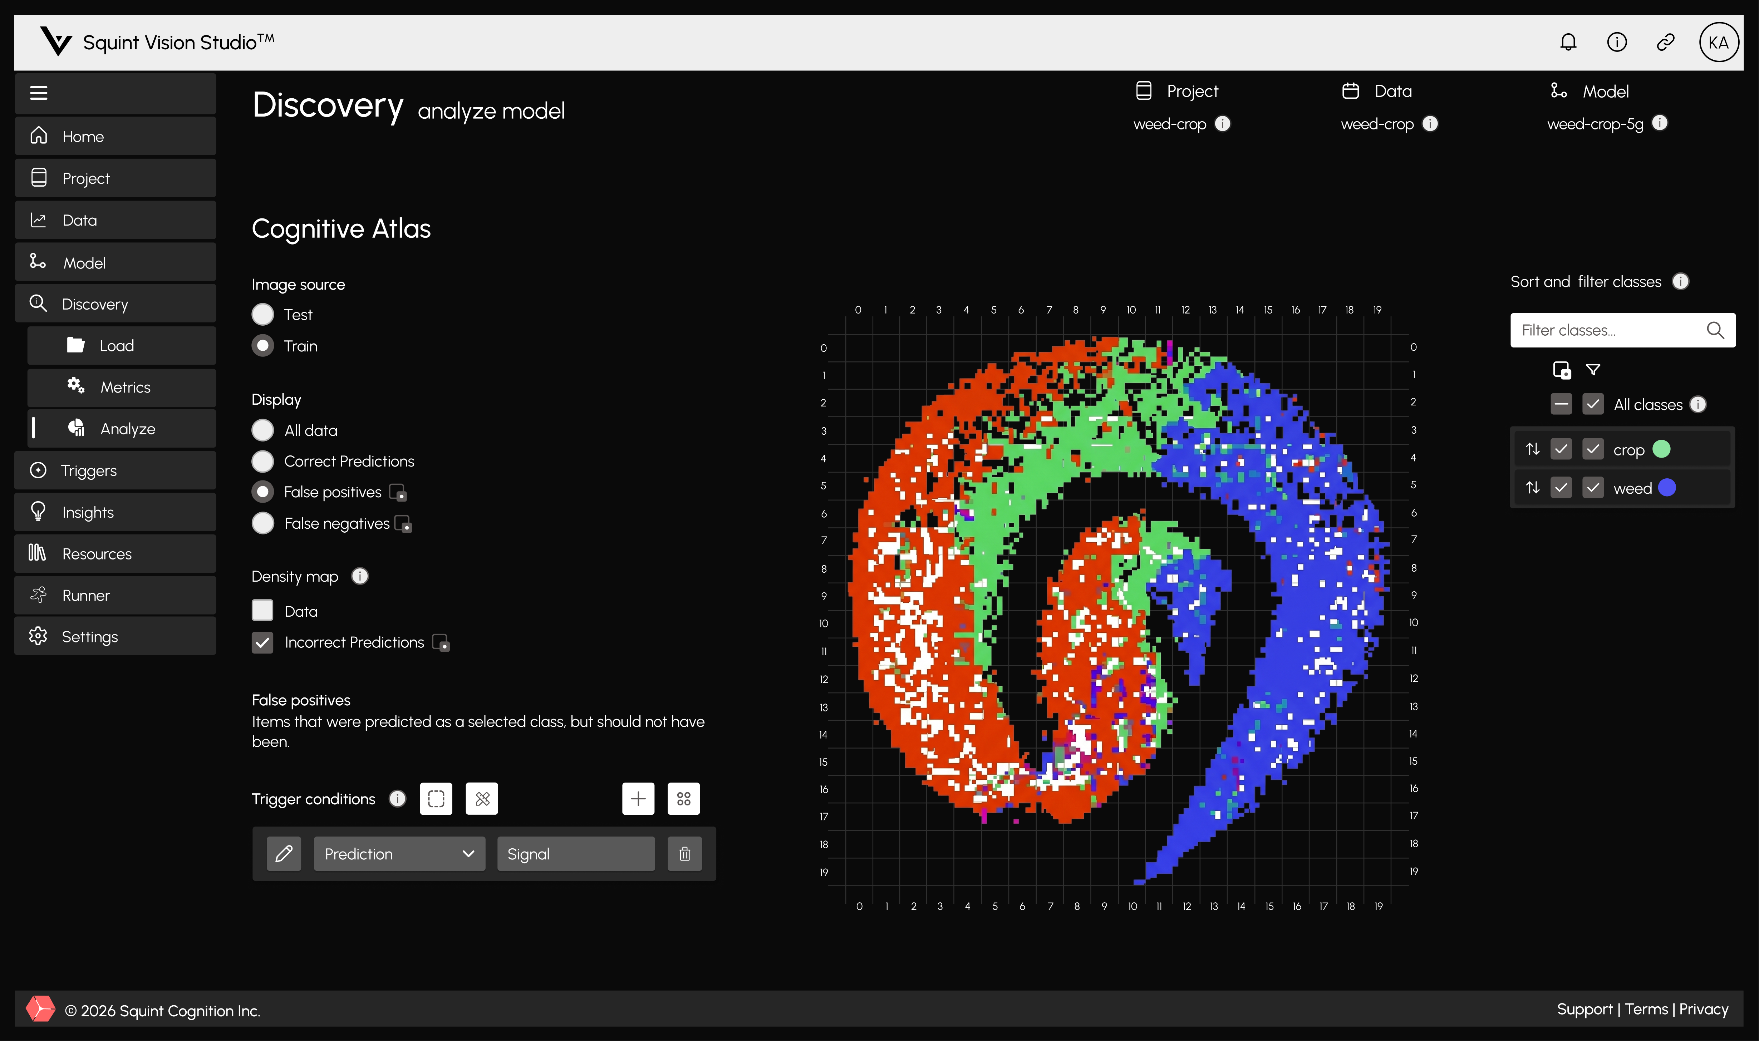This screenshot has width=1759, height=1041.
Task: Click the info icon next to weed-crop-5g model
Action: pos(1659,123)
